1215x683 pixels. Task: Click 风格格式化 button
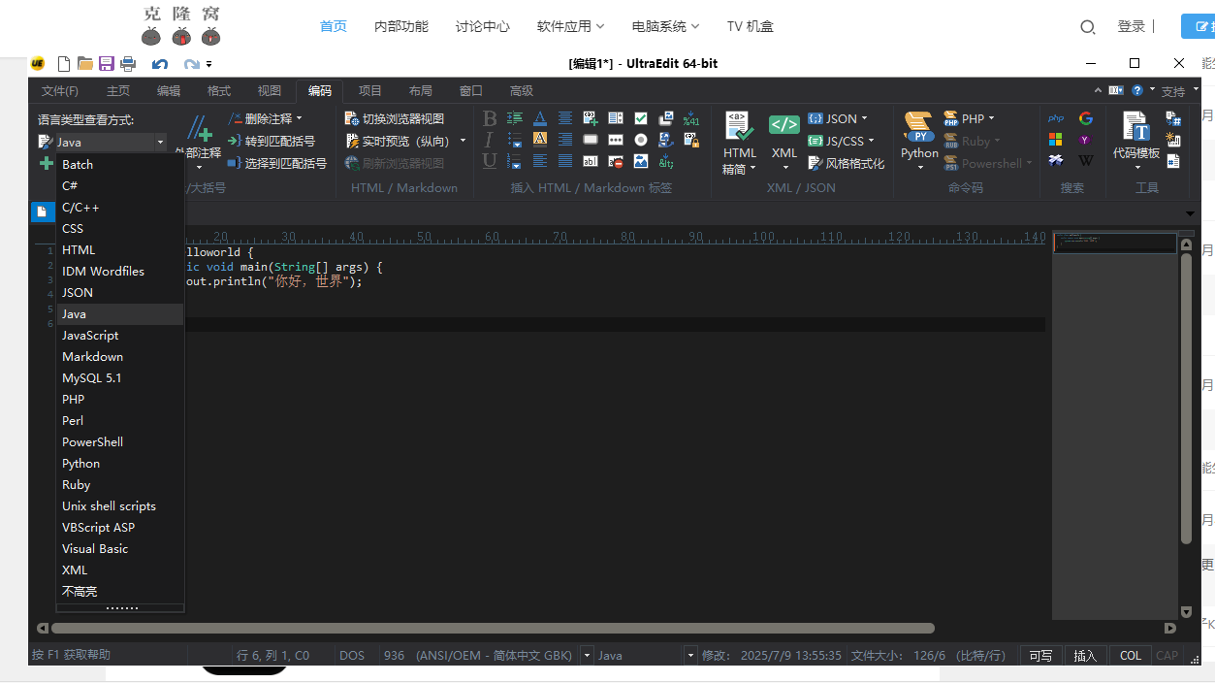(x=847, y=164)
